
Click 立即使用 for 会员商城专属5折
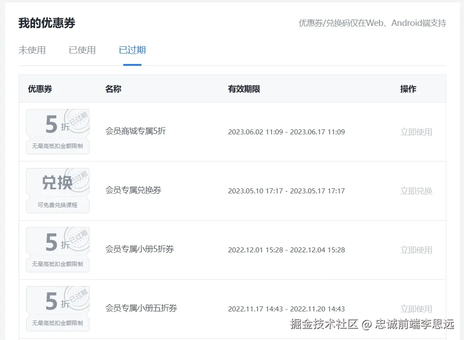tap(416, 132)
